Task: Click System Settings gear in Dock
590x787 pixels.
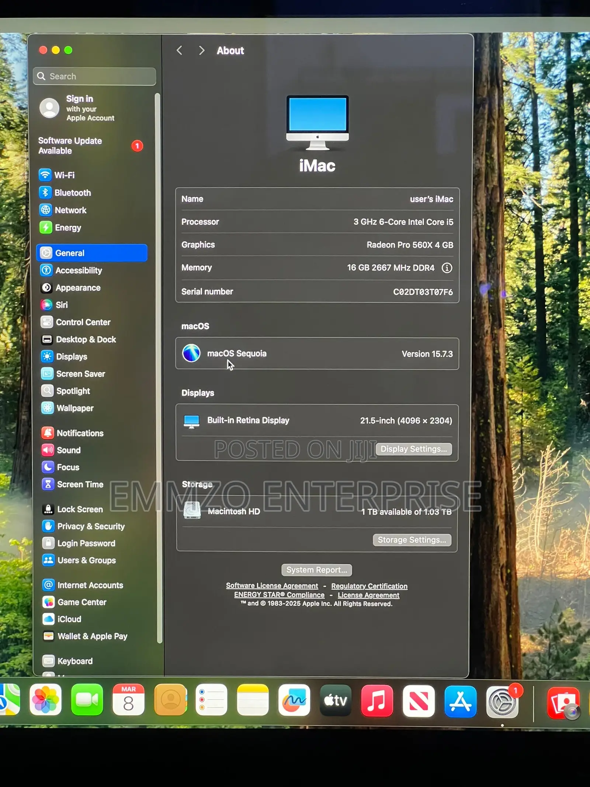Action: click(x=502, y=702)
